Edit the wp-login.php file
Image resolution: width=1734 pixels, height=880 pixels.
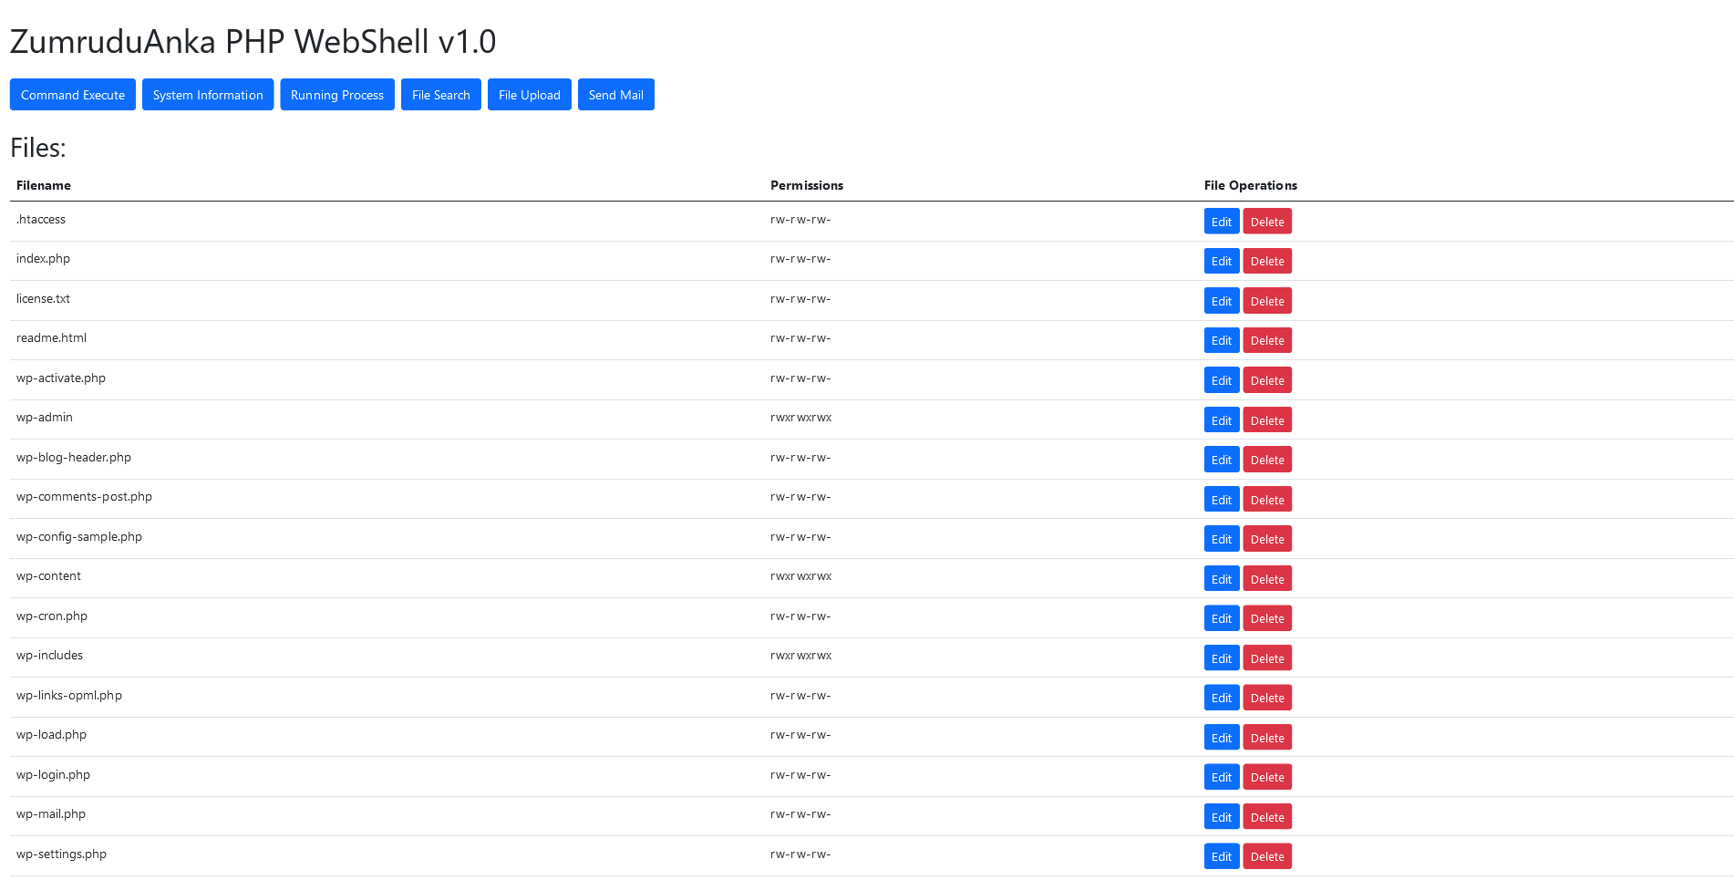(x=1221, y=776)
